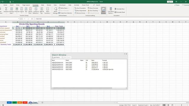
Task: Click into the formula bar
Action: 112,19
